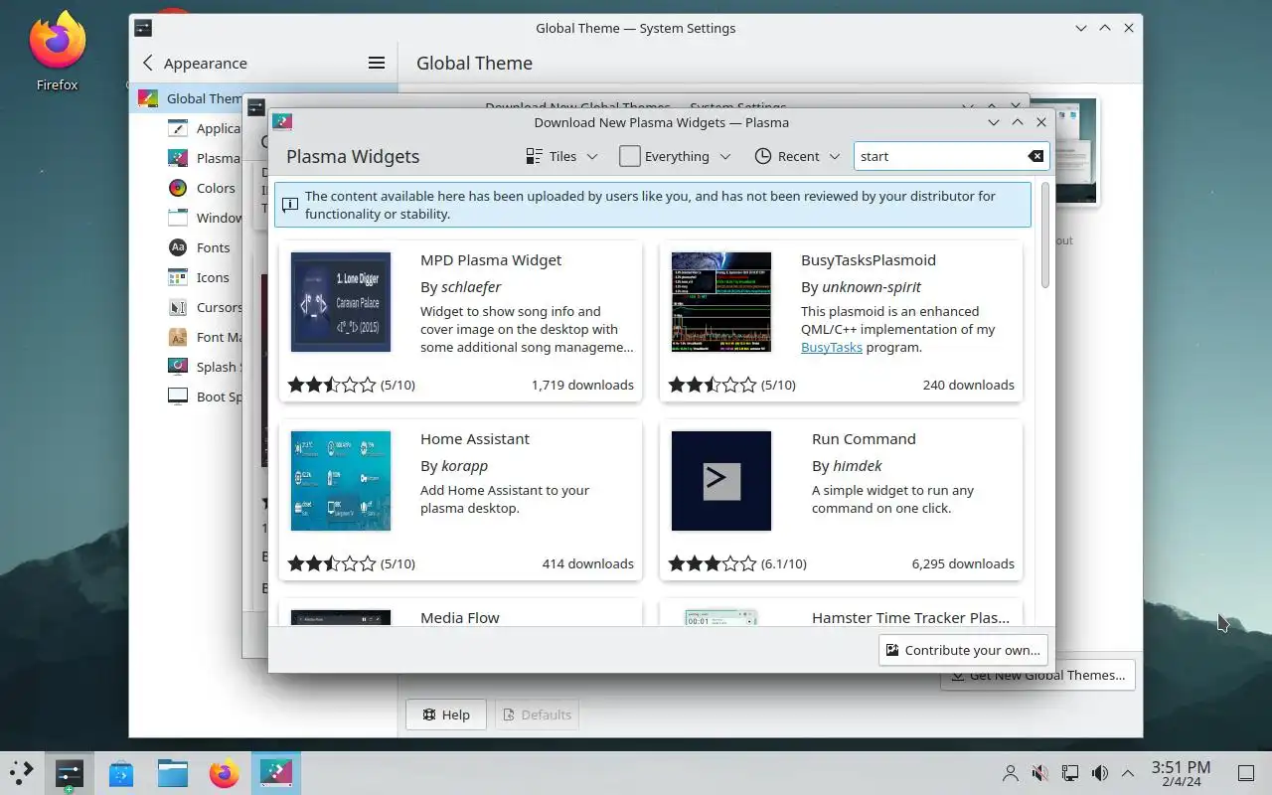The height and width of the screenshot is (795, 1272).
Task: Click the volume speaker tray icon
Action: tap(1100, 773)
